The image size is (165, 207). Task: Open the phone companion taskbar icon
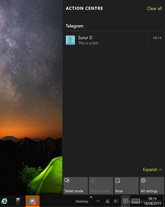(x=18, y=201)
